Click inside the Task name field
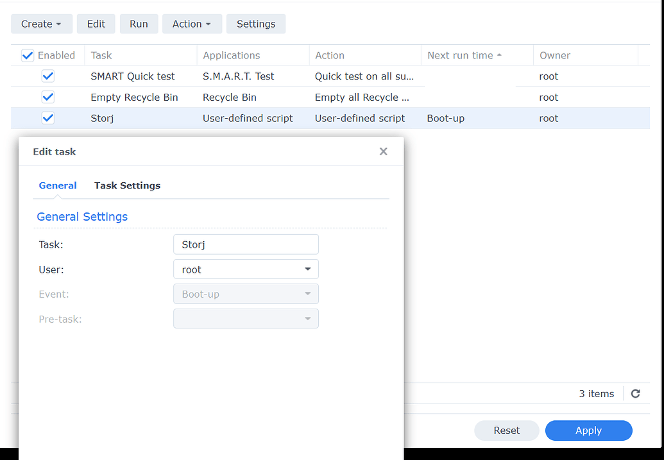 (x=246, y=244)
